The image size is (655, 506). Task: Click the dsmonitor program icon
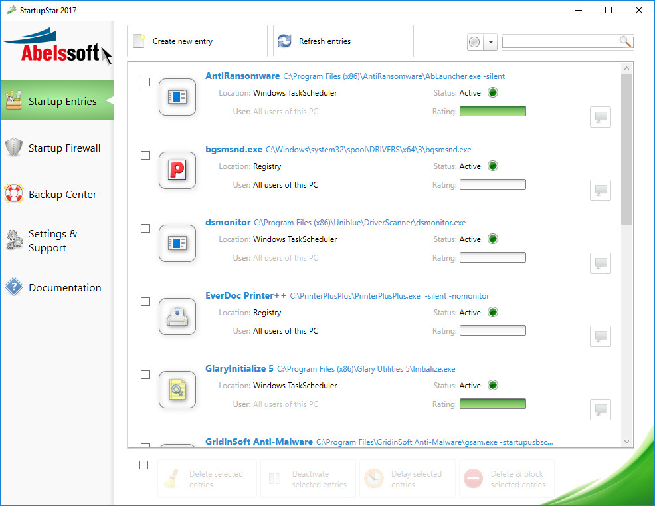177,243
